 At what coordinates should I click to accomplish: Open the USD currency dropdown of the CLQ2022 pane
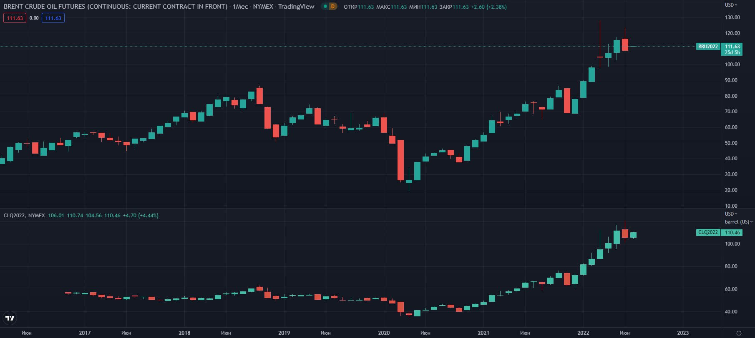(731, 214)
